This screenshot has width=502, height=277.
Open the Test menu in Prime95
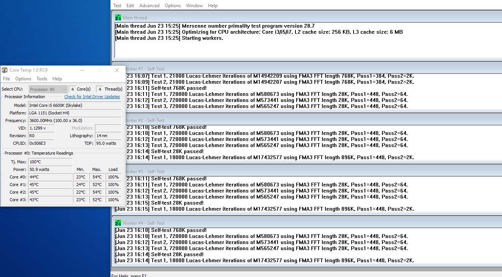click(117, 6)
